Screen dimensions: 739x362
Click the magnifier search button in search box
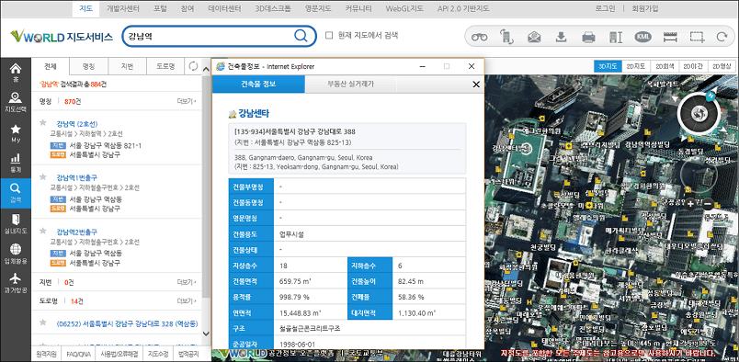301,36
